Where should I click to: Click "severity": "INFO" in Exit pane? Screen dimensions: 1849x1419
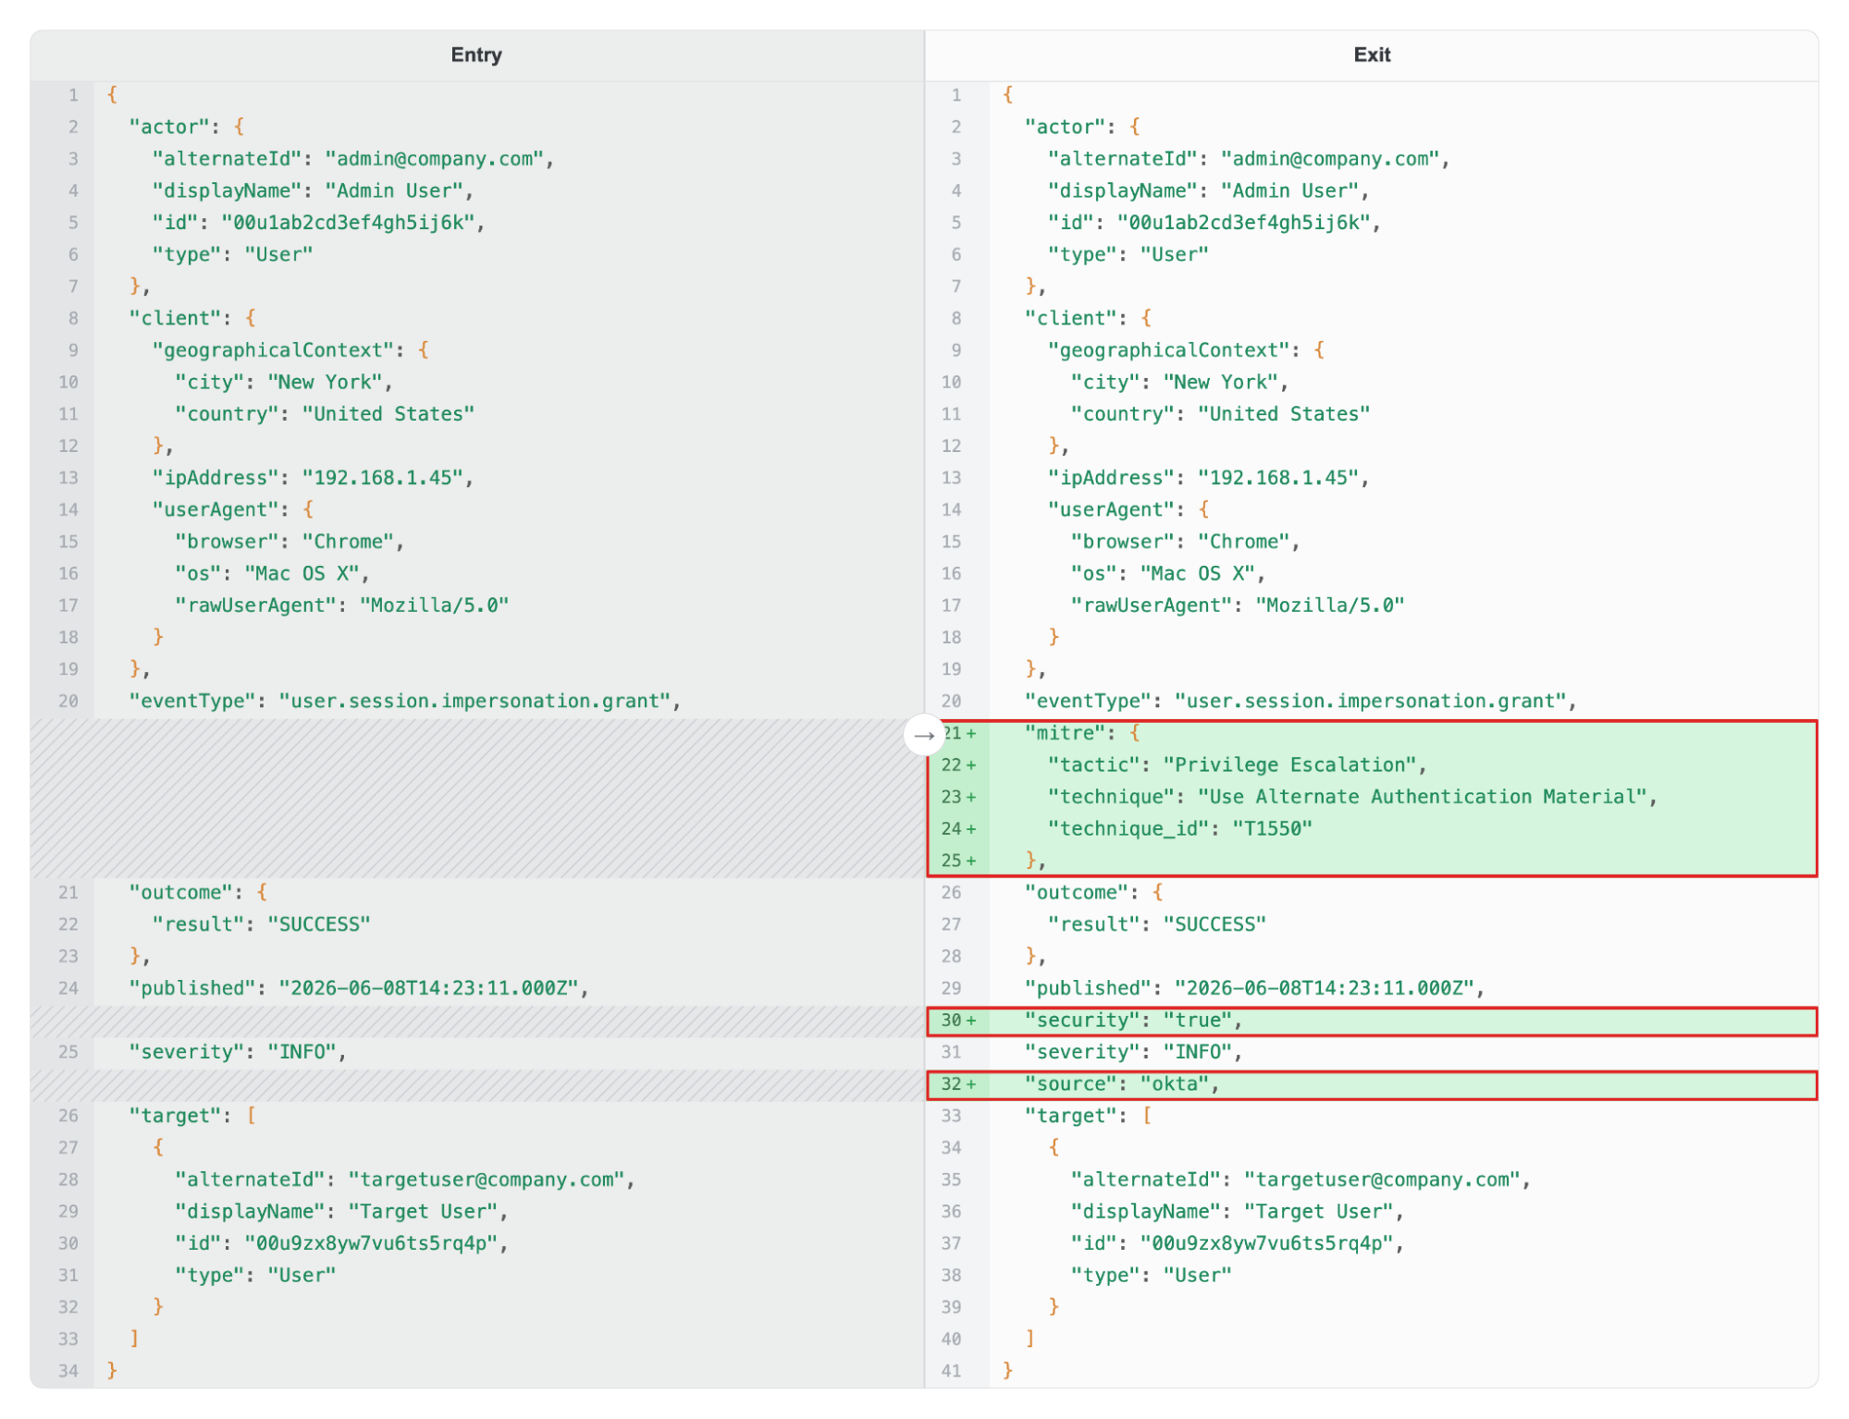pos(1134,1052)
